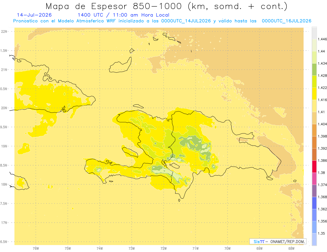Pick the bright yellow legend swatch between 1.416 and 1.422
327x252 pixels.
click(314, 94)
